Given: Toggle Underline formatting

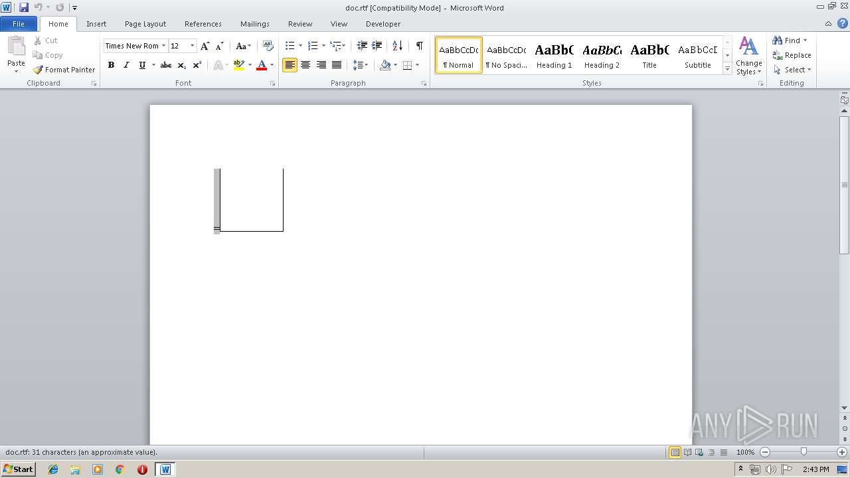Looking at the screenshot, I should point(142,65).
